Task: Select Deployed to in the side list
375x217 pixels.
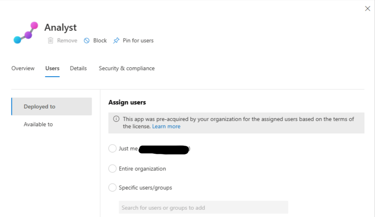Action: (39, 107)
